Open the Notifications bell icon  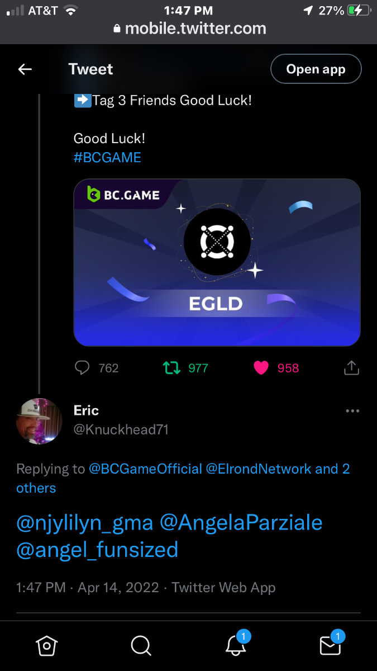236,646
